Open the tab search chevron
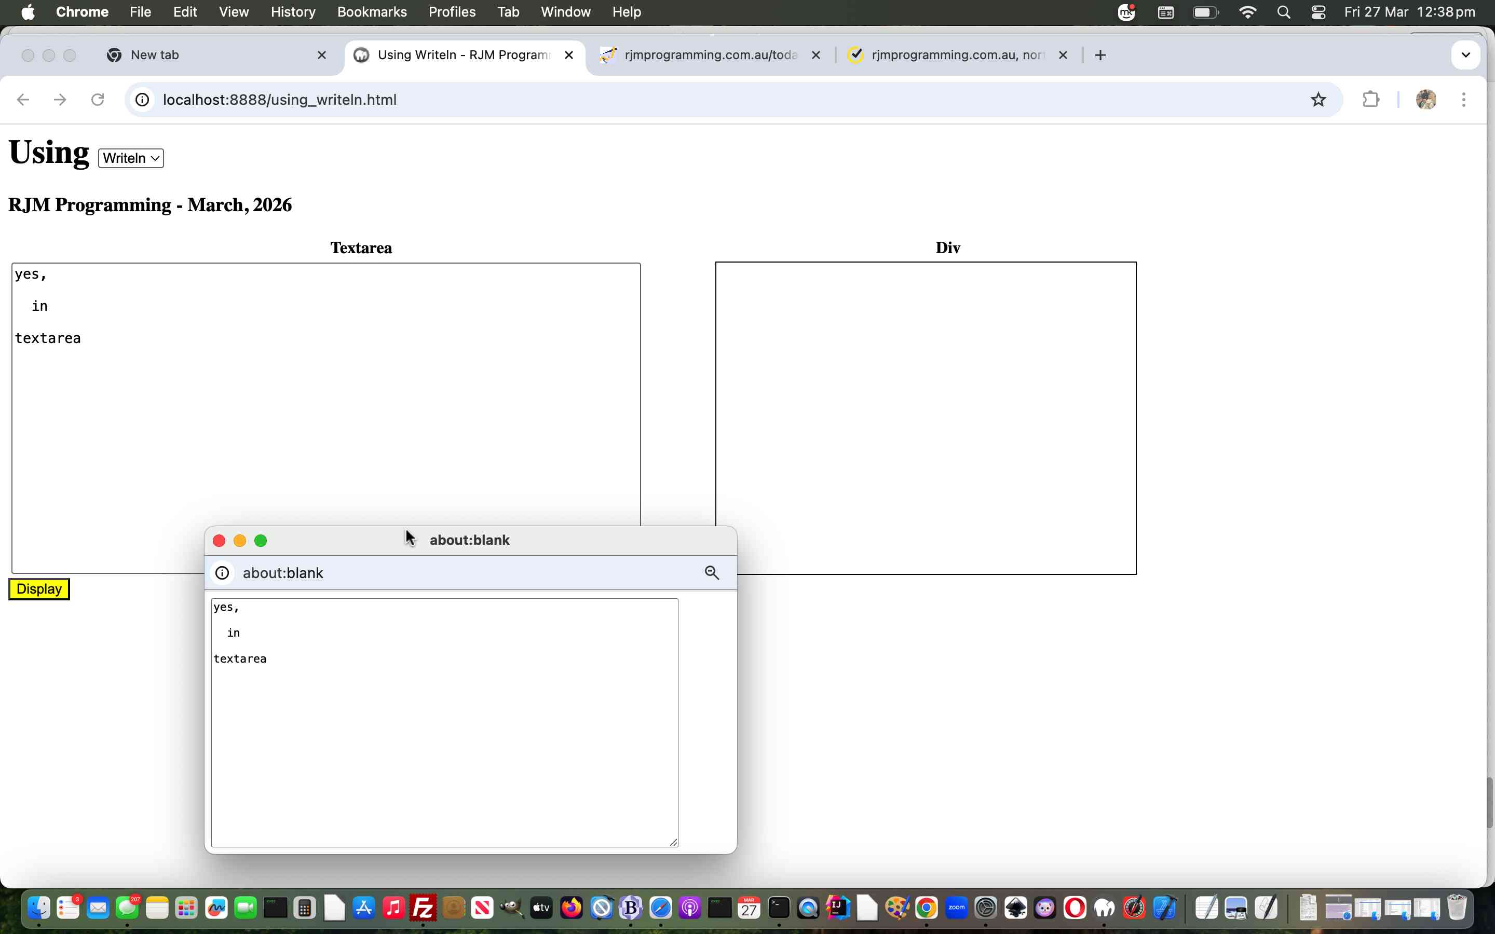Image resolution: width=1495 pixels, height=934 pixels. (x=1465, y=54)
